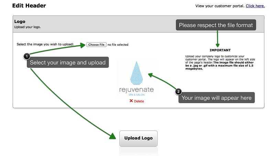Image resolution: width=277 pixels, height=156 pixels.
Task: Click the 'Your image will appear here' callout
Action: 217,98
